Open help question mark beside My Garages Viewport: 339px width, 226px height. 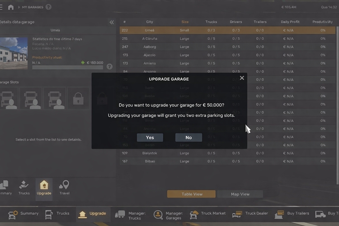pyautogui.click(x=48, y=7)
